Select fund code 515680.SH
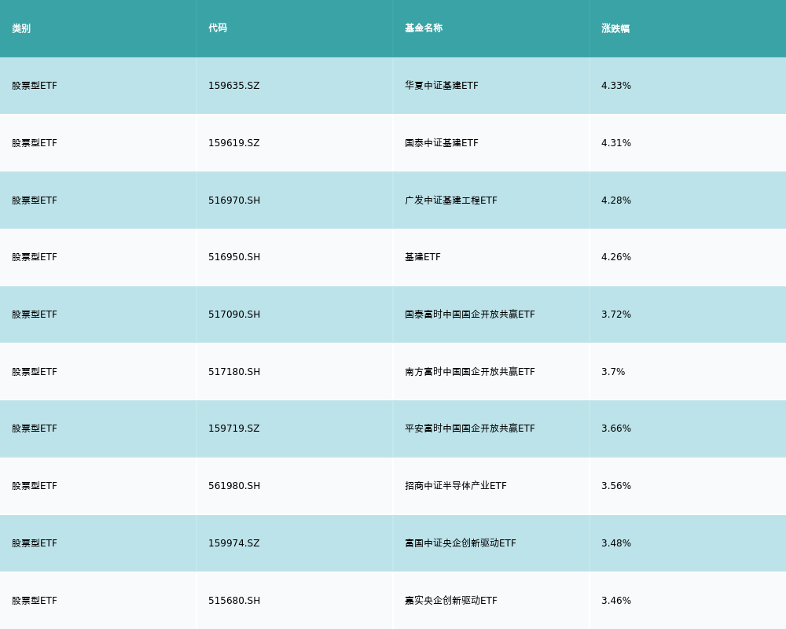Screen dimensions: 786x629 234,601
